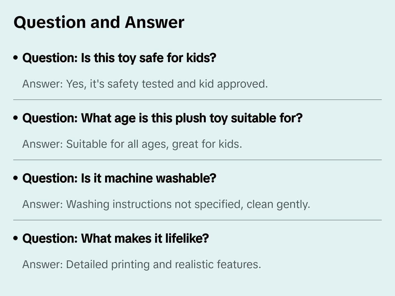The width and height of the screenshot is (395, 296).
Task: Click 'clean gently' in the washing answer
Action: click(278, 205)
